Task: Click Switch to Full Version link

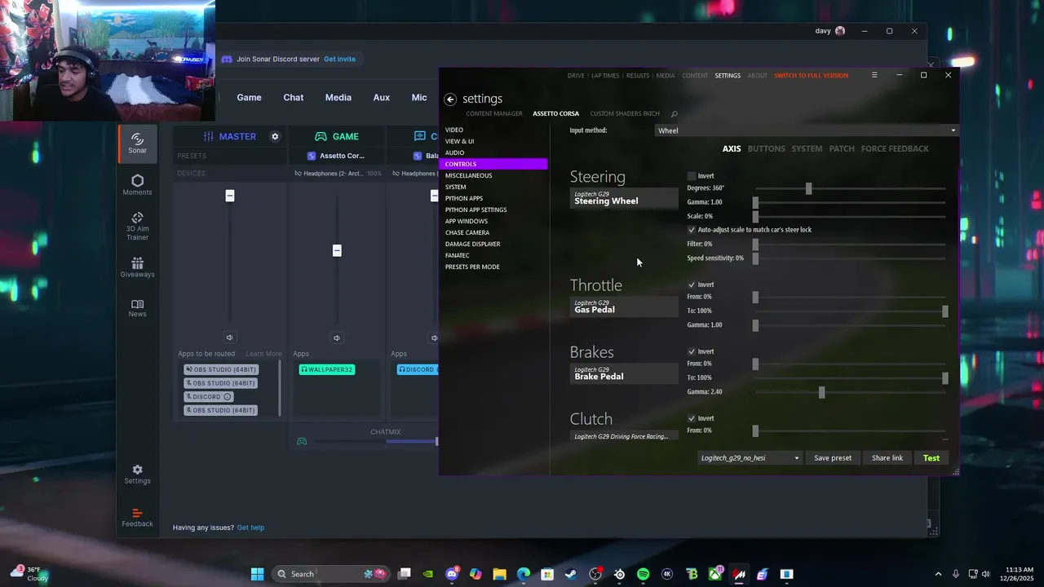Action: tap(811, 75)
